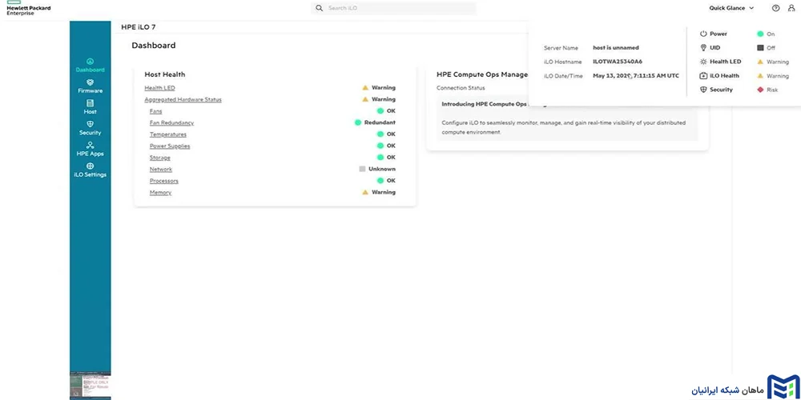This screenshot has height=400, width=801.
Task: Click the Health LED warning triangle in Quick Glance
Action: click(x=760, y=62)
